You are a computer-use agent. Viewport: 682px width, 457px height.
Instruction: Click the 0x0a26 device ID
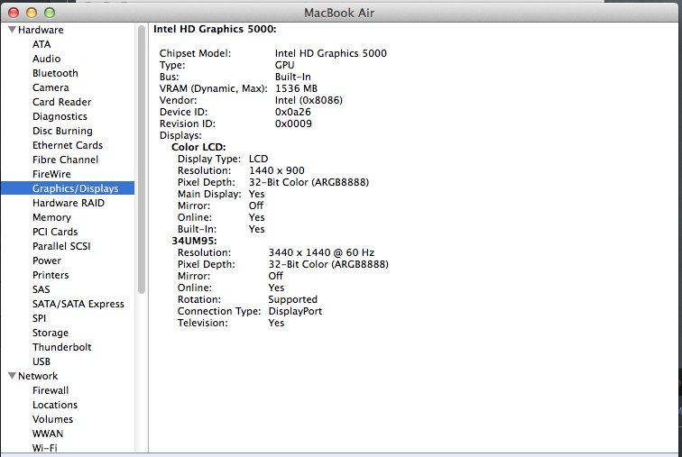pos(292,112)
